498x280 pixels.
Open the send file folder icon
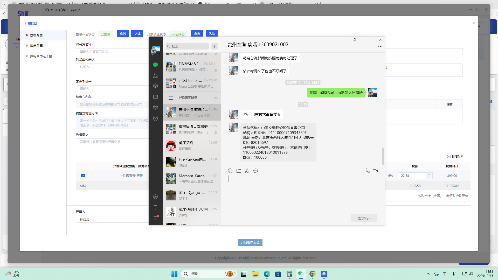(239, 171)
